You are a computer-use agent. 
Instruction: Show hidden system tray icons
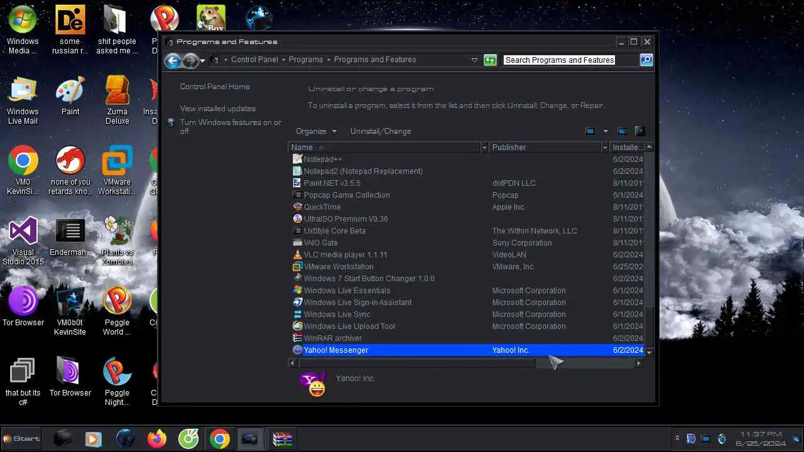click(x=677, y=438)
